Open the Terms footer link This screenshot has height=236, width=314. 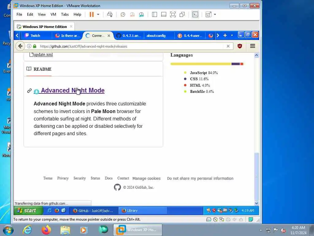coord(48,178)
